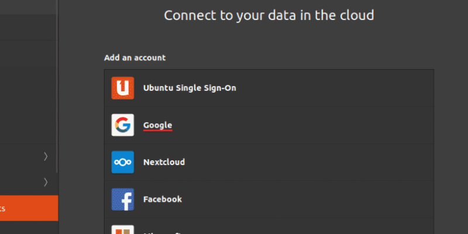
Task: Expand the lower sidebar chevron arrow
Action: coord(46,182)
